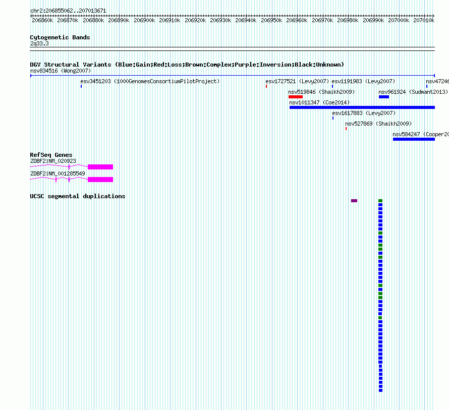449x410 pixels.
Task: Open the esv1191983 (Levy2007) variant label
Action: [363, 81]
